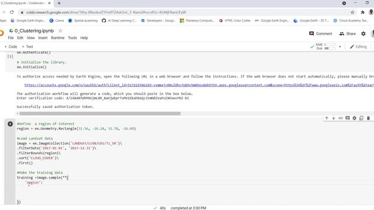Delete the cell with trash icon
Image resolution: width=374 pixels, height=210 pixels.
(x=368, y=118)
